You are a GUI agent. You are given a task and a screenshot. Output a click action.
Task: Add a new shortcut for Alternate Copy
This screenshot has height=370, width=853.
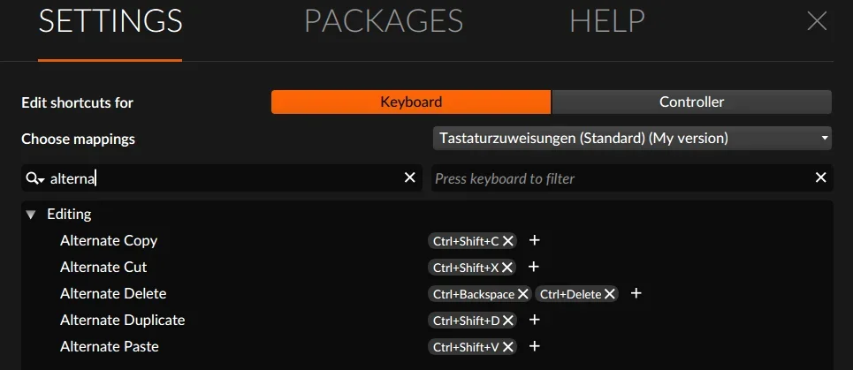(534, 240)
